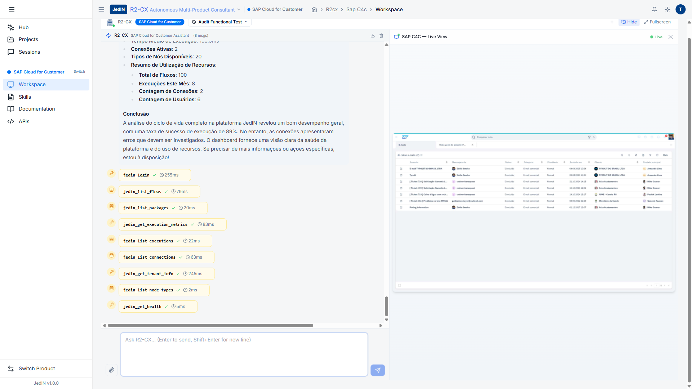Open the Skills menu item
The width and height of the screenshot is (692, 389).
click(x=25, y=97)
